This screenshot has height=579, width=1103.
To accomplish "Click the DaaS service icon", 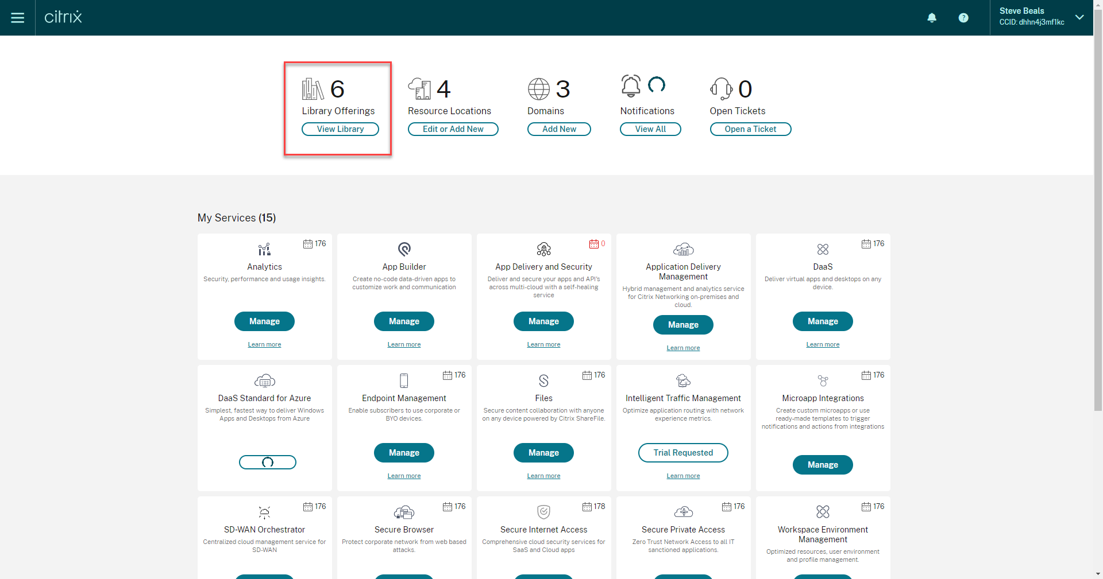I will point(823,249).
